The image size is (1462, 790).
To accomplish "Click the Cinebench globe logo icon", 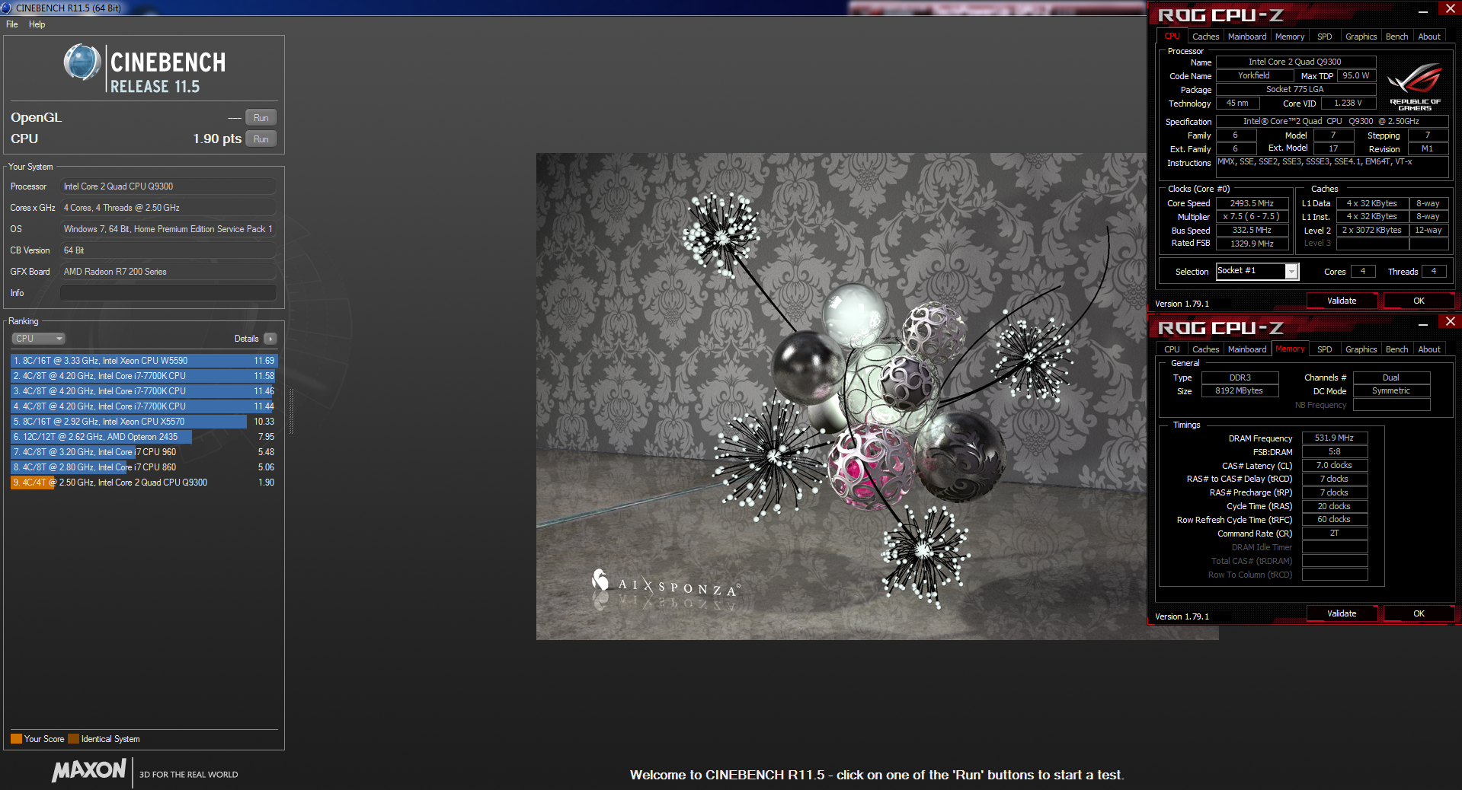I will click(82, 62).
